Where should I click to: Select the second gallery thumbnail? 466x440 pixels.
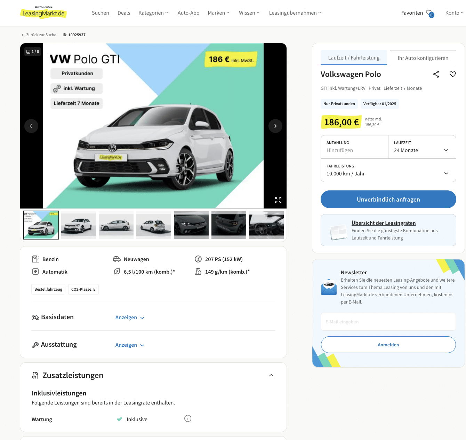79,225
